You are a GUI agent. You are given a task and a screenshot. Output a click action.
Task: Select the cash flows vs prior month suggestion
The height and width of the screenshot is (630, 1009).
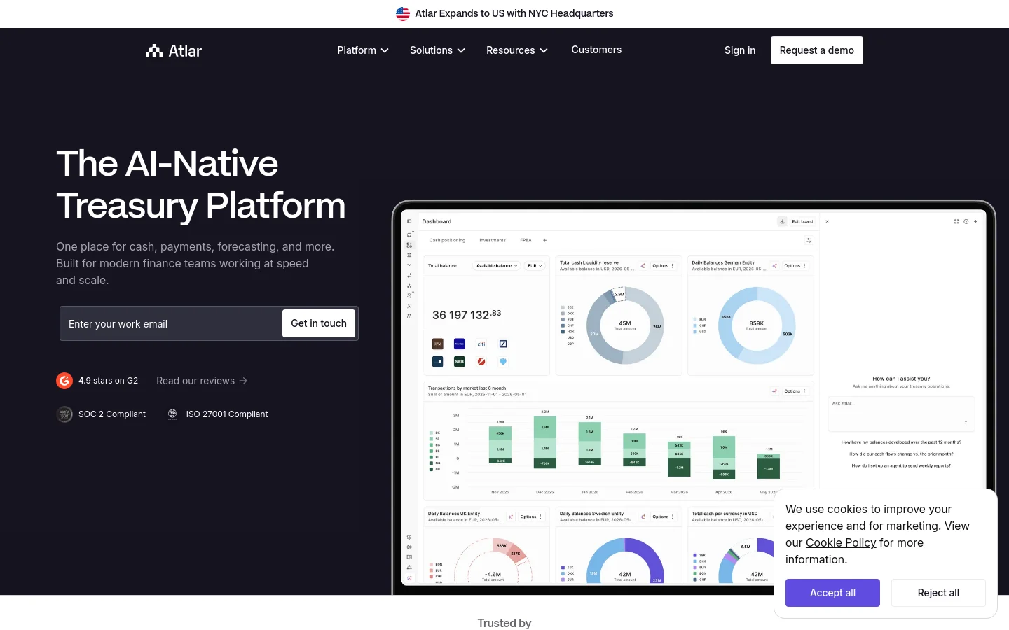(x=901, y=454)
